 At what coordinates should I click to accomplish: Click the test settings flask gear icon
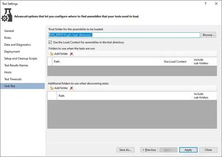click(x=7, y=15)
